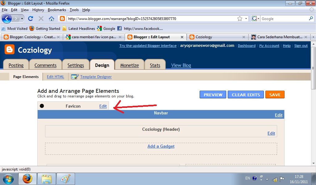Screen dimensions: 316x185
Task: Close the Blogger :: Edit Layout tab
Action: (x=182, y=37)
